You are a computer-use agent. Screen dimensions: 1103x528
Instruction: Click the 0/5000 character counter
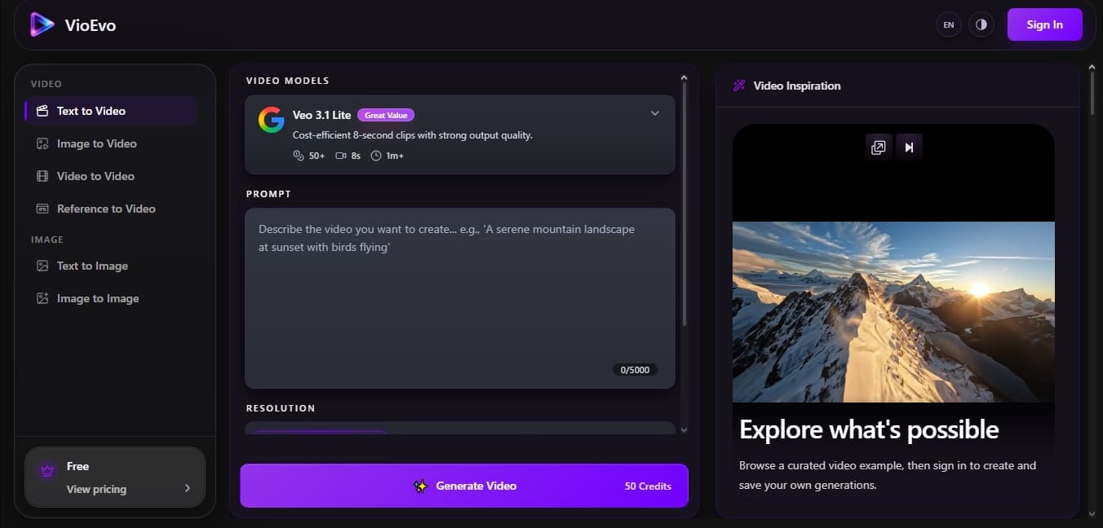point(635,370)
